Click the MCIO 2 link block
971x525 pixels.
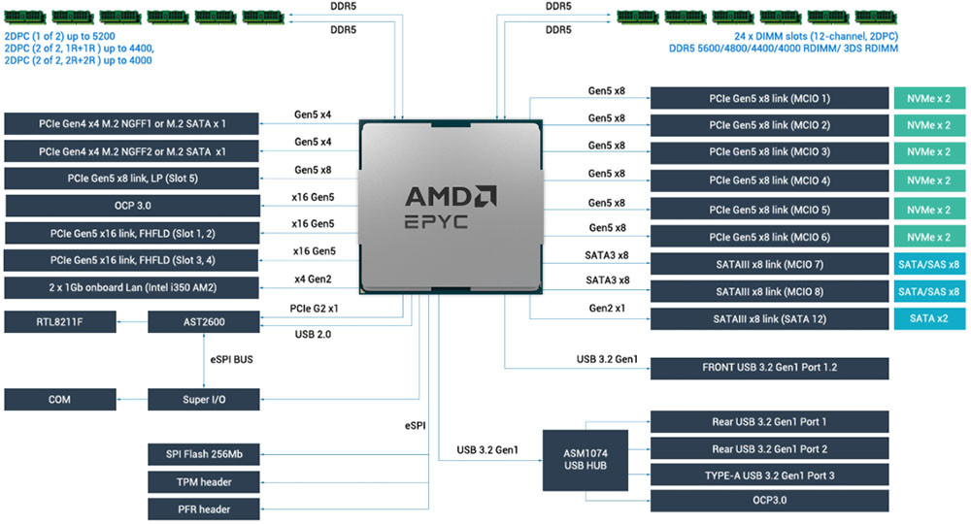(770, 125)
